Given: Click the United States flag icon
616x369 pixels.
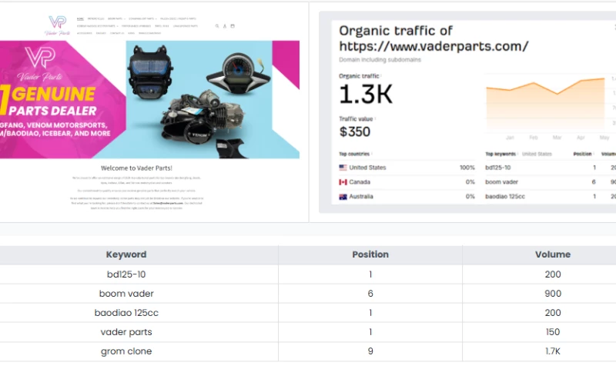Looking at the screenshot, I should pos(343,168).
